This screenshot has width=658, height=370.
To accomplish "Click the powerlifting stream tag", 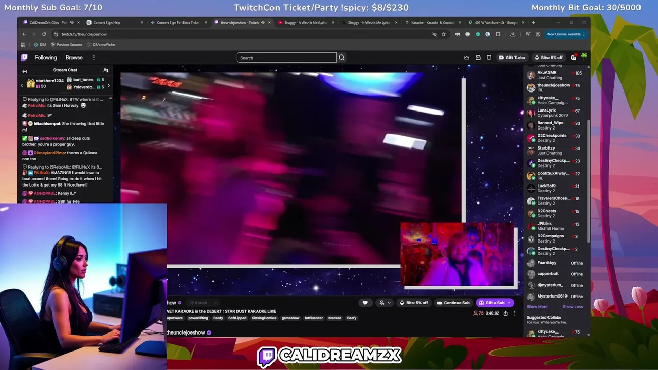I will (198, 318).
